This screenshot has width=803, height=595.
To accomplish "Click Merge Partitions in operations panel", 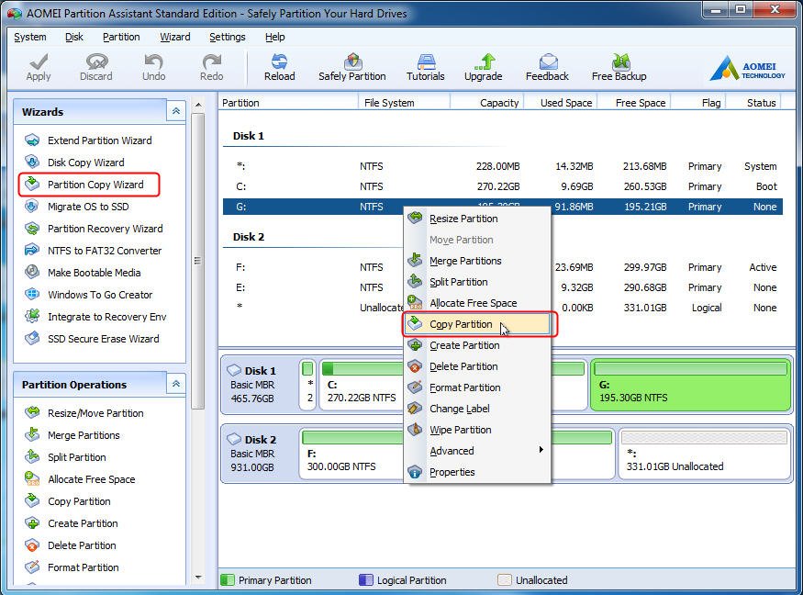I will [72, 435].
